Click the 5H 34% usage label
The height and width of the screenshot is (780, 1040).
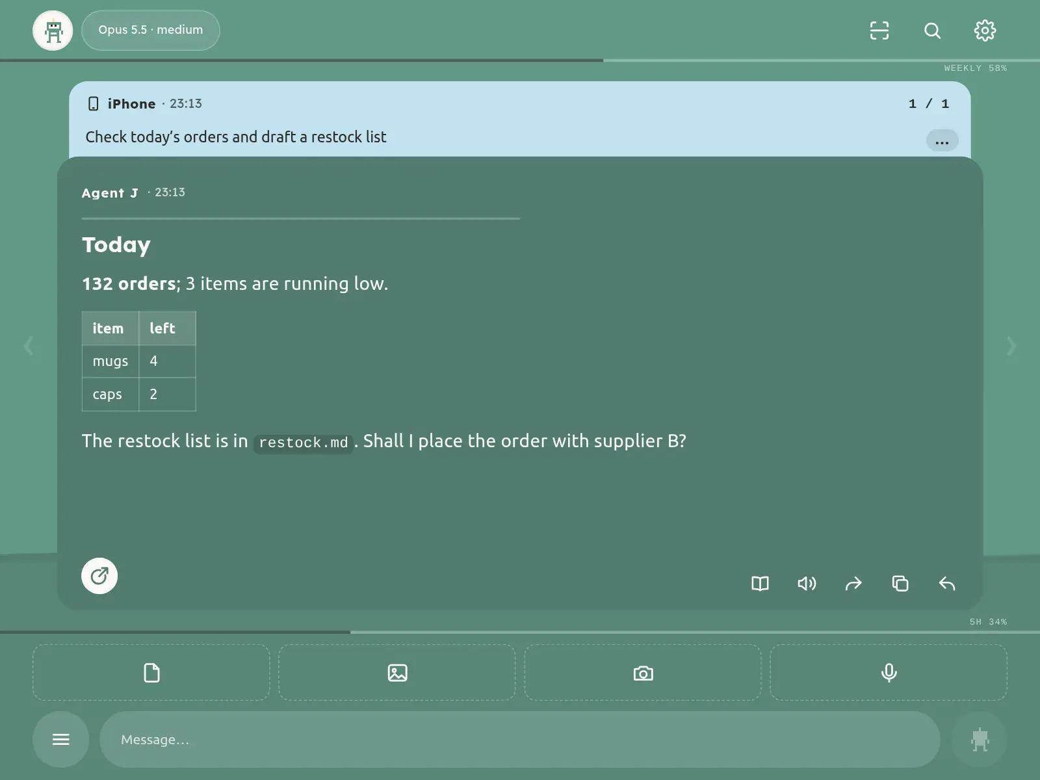(x=988, y=622)
